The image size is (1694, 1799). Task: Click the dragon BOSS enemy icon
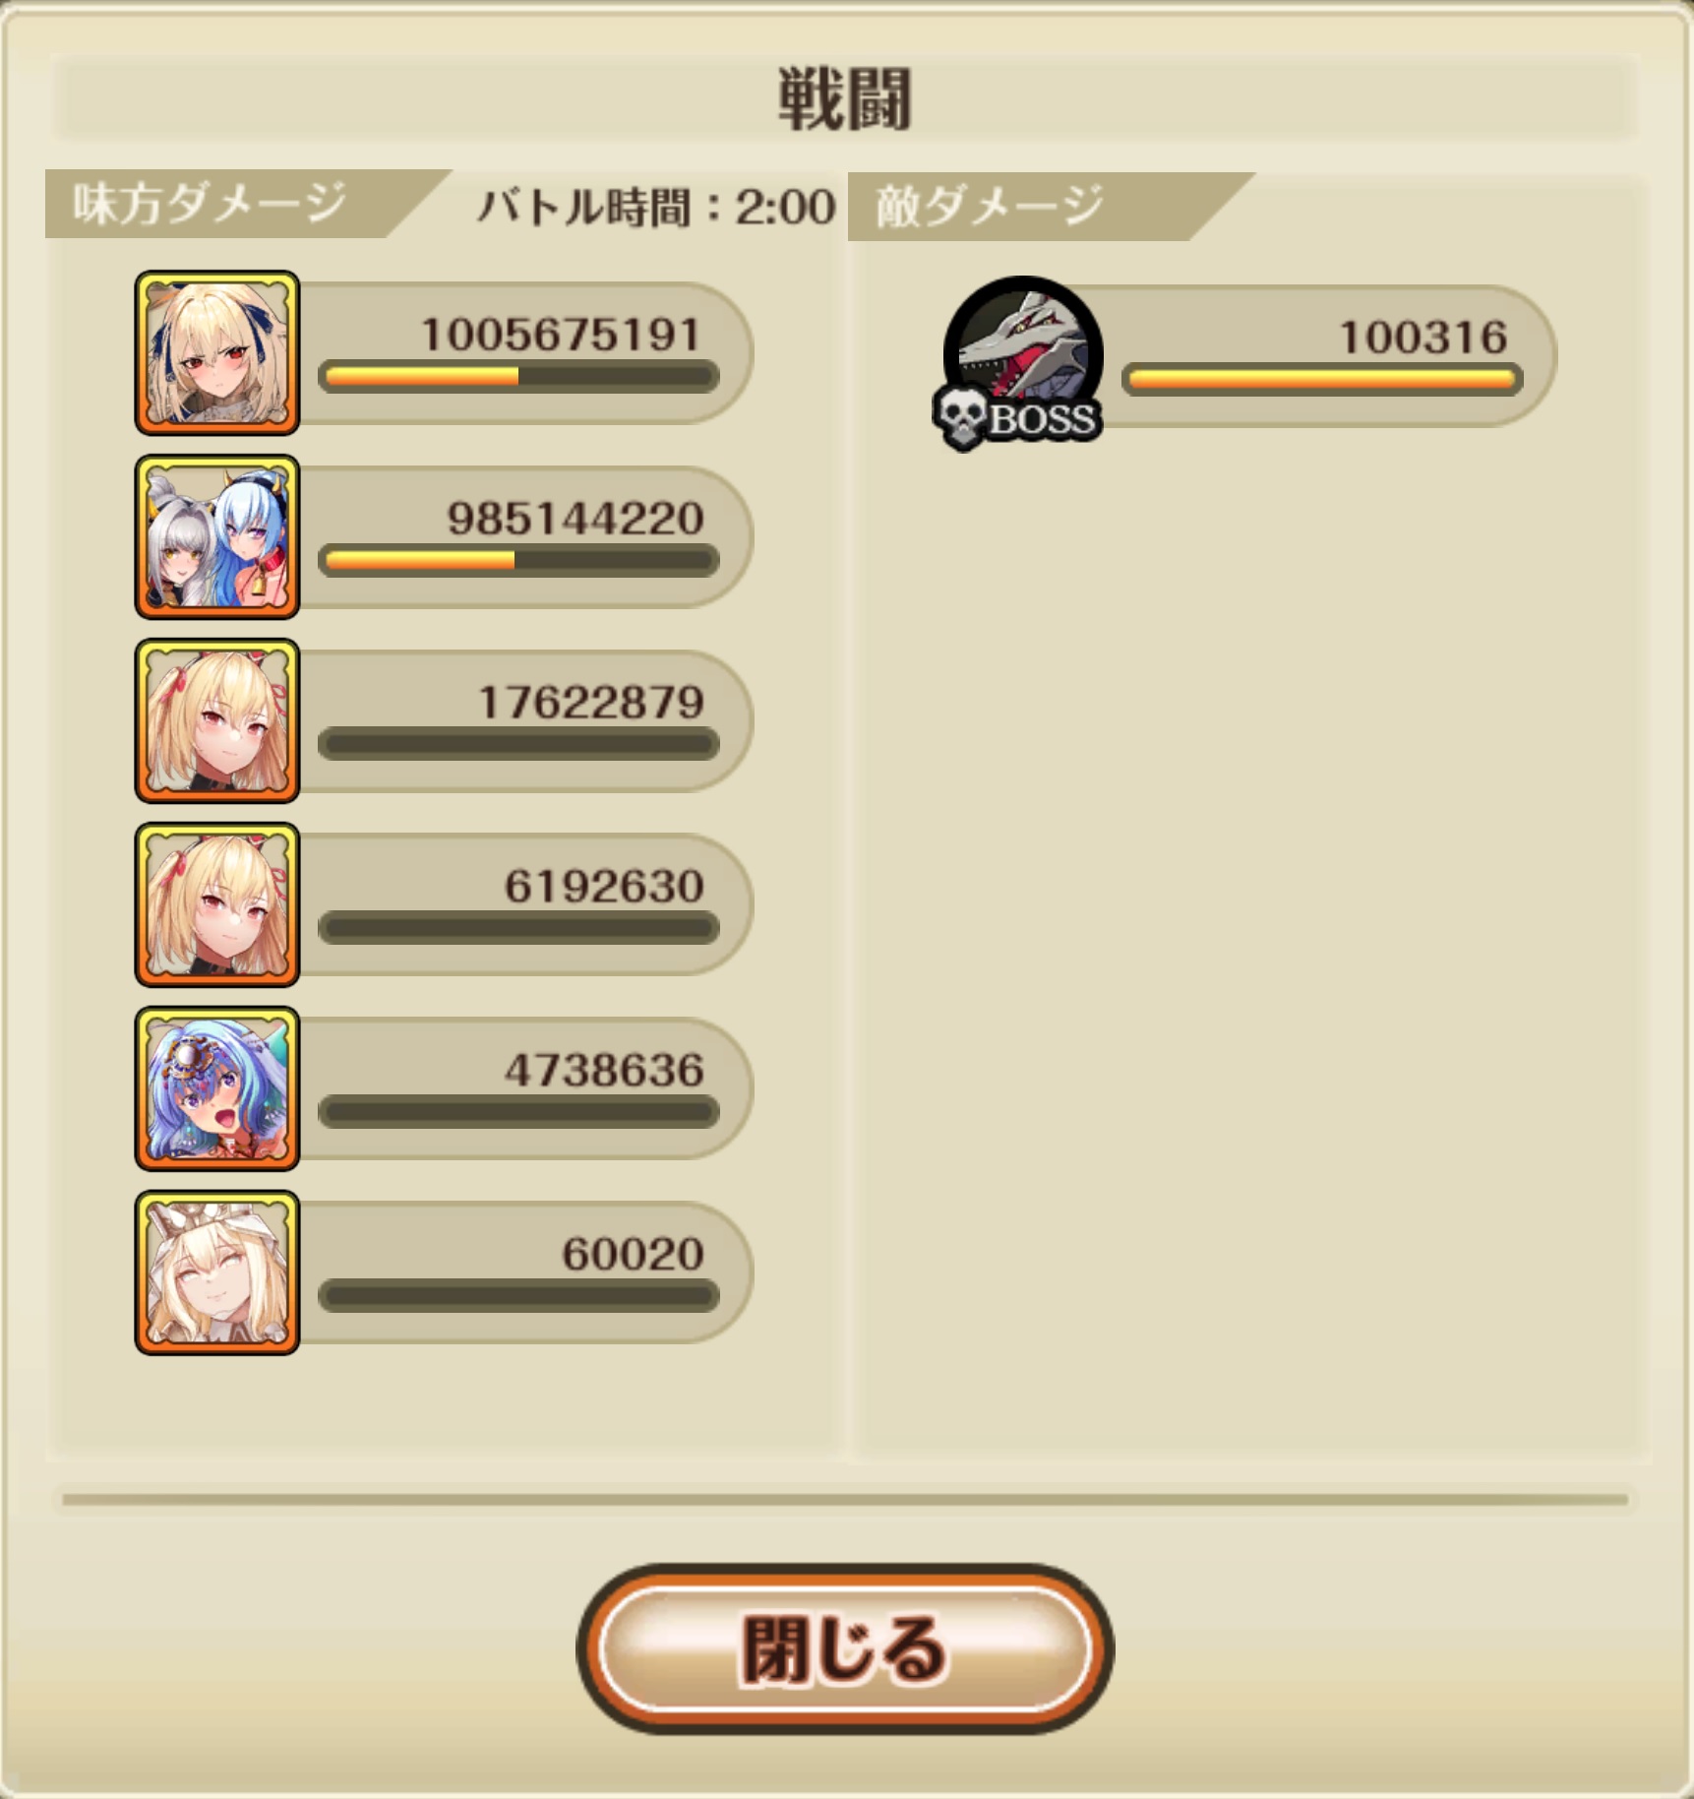tap(1023, 344)
